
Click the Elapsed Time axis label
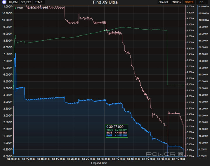[x=99, y=163]
